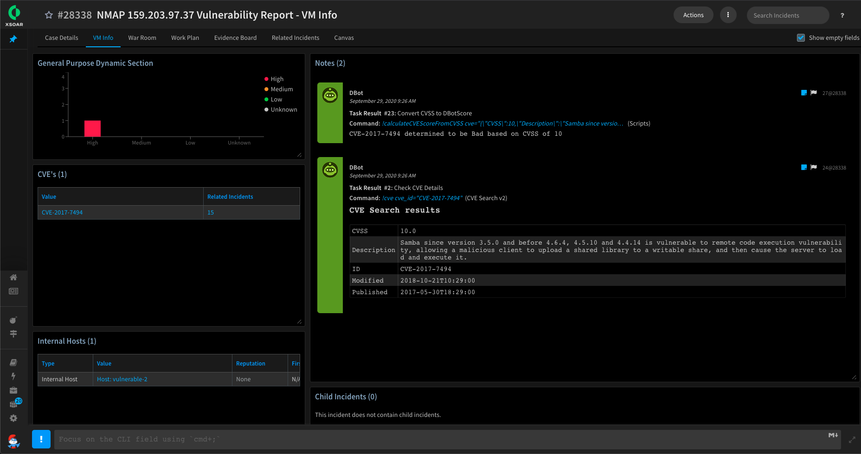Open the Actions dropdown
The width and height of the screenshot is (861, 454).
[693, 15]
